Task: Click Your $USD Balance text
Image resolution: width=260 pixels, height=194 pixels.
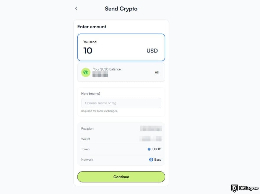Action: (108, 69)
